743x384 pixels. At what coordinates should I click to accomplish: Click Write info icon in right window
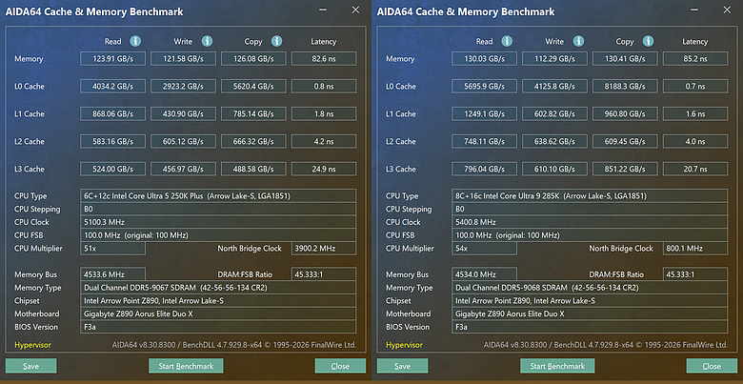(578, 41)
